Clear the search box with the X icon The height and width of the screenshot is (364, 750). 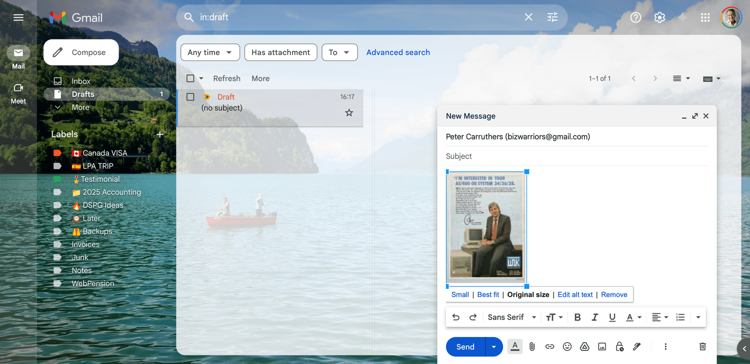tap(528, 17)
